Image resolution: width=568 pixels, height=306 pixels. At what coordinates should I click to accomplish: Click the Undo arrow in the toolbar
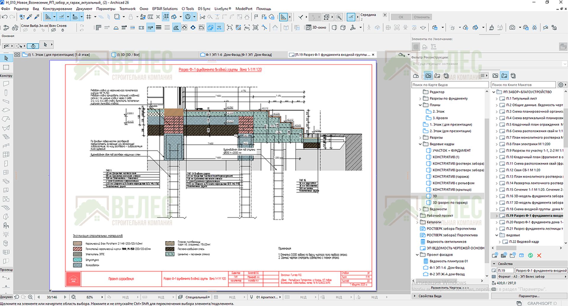click(4, 17)
